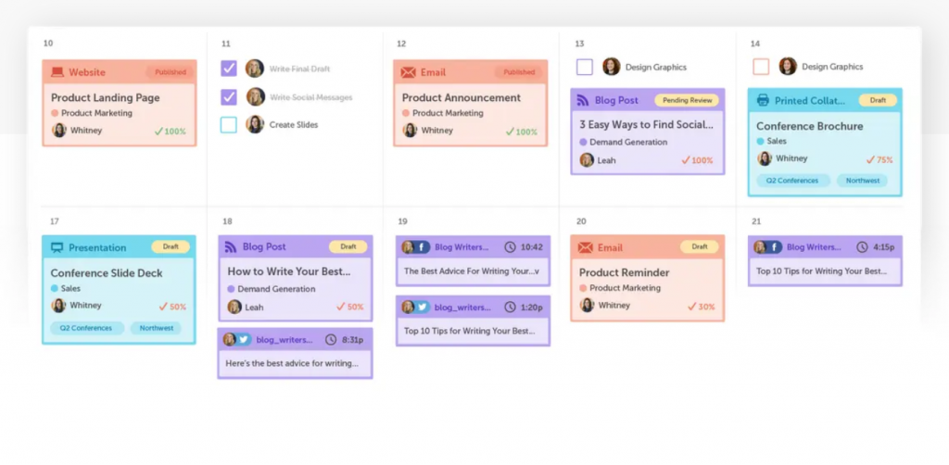Check the Create Slides checkbox

(229, 125)
